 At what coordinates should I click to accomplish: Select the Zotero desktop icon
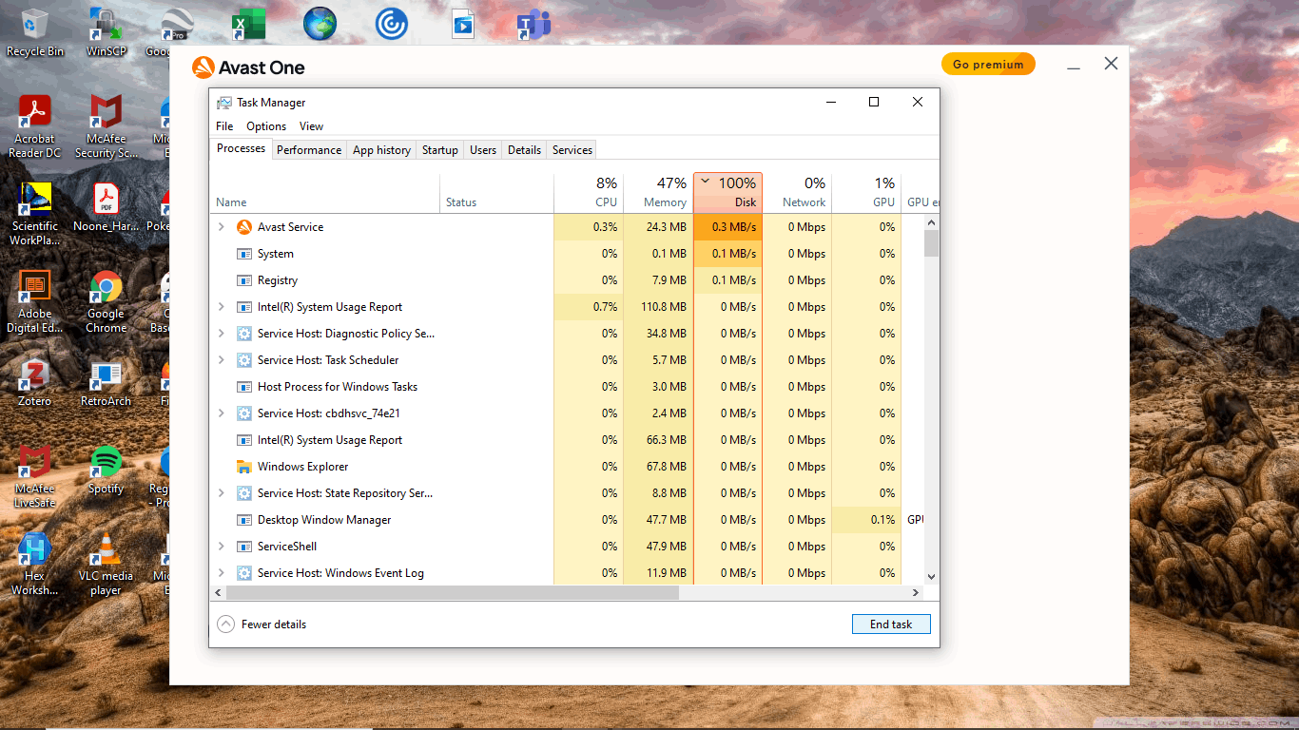(35, 383)
